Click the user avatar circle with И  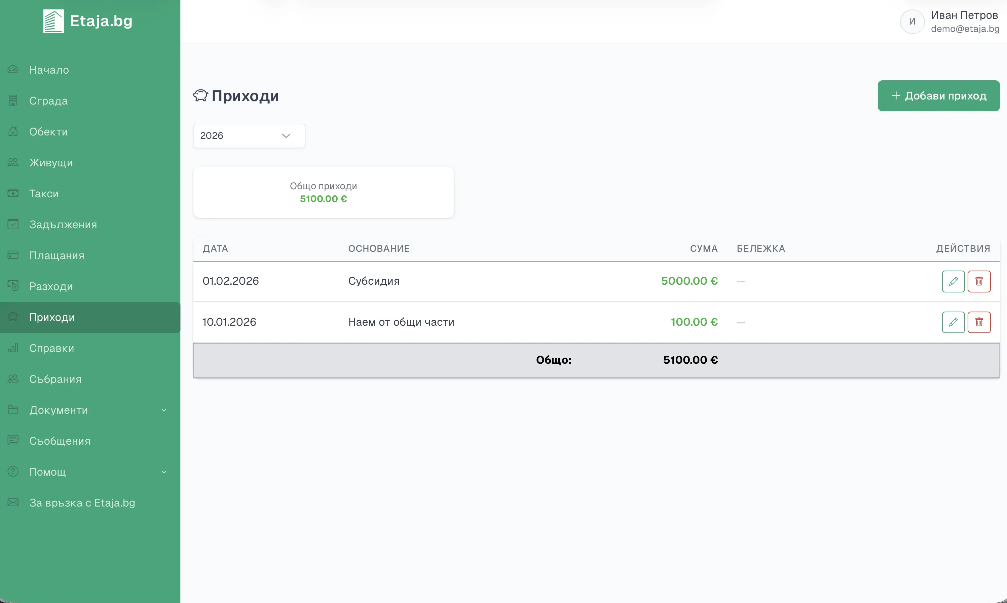pyautogui.click(x=912, y=22)
